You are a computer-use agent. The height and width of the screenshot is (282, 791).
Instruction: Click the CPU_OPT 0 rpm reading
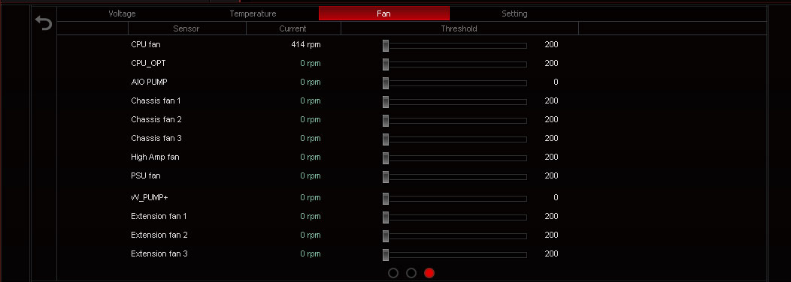click(x=311, y=63)
